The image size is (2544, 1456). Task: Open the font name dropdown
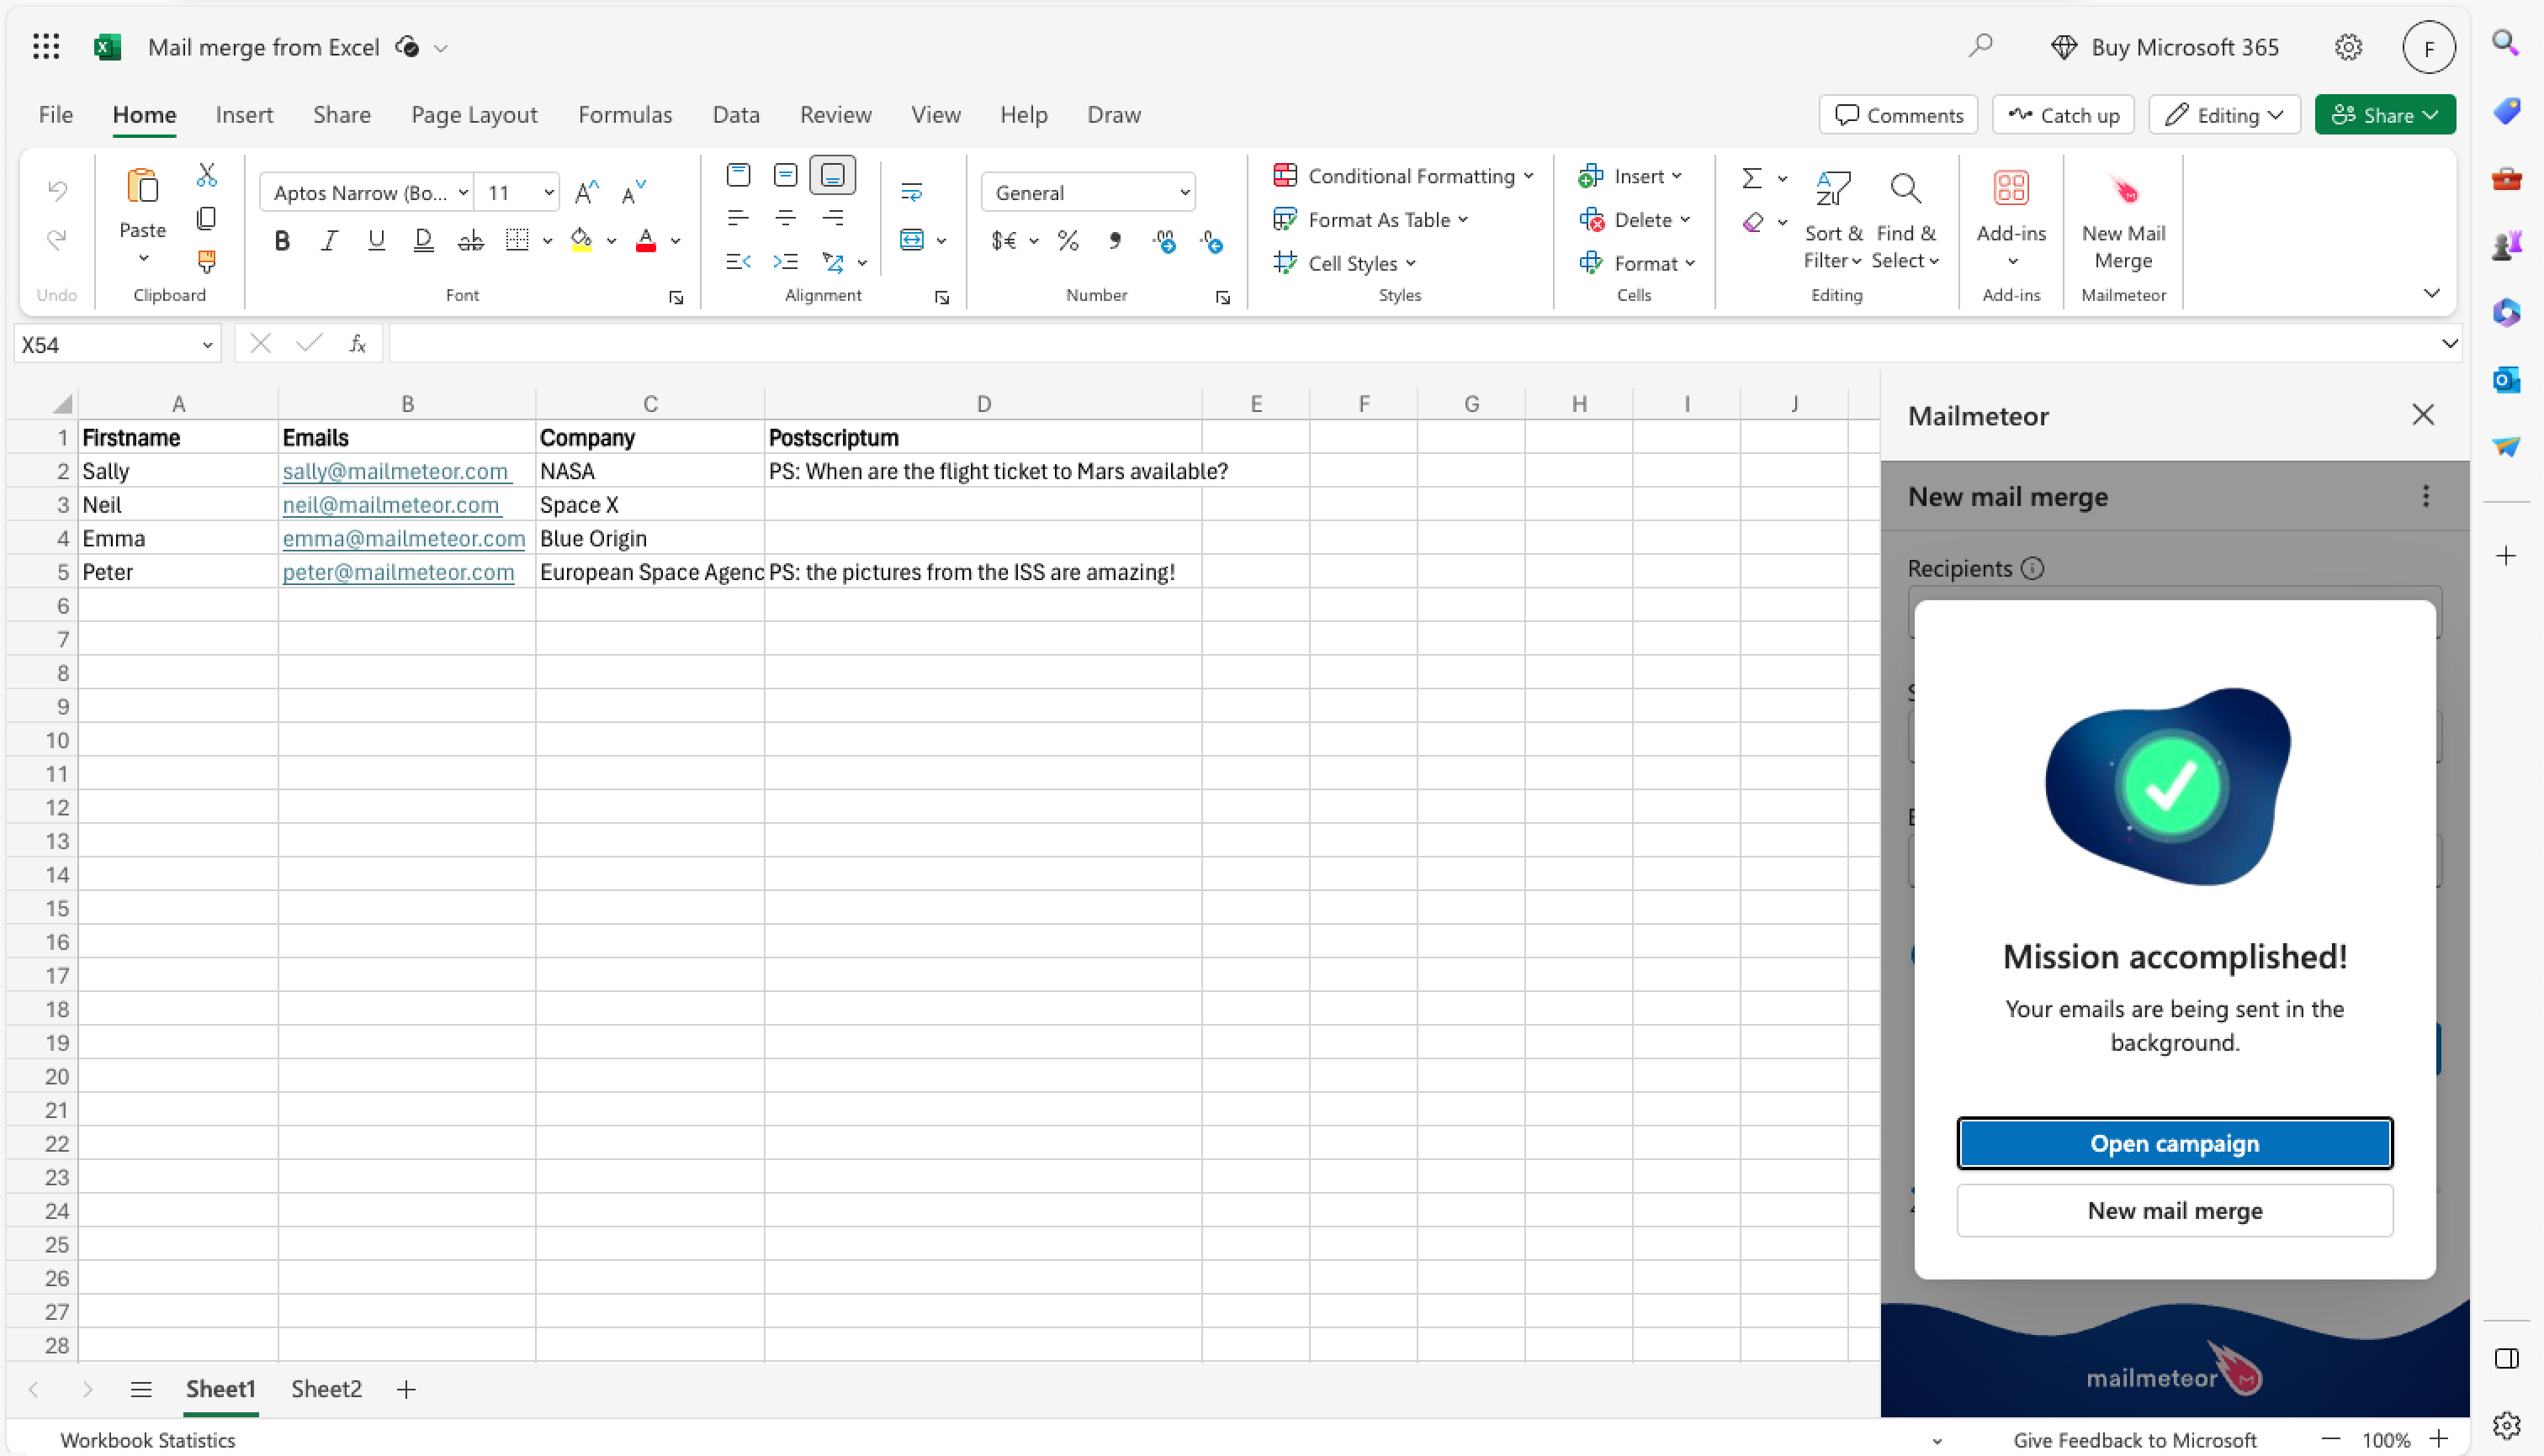[x=464, y=192]
